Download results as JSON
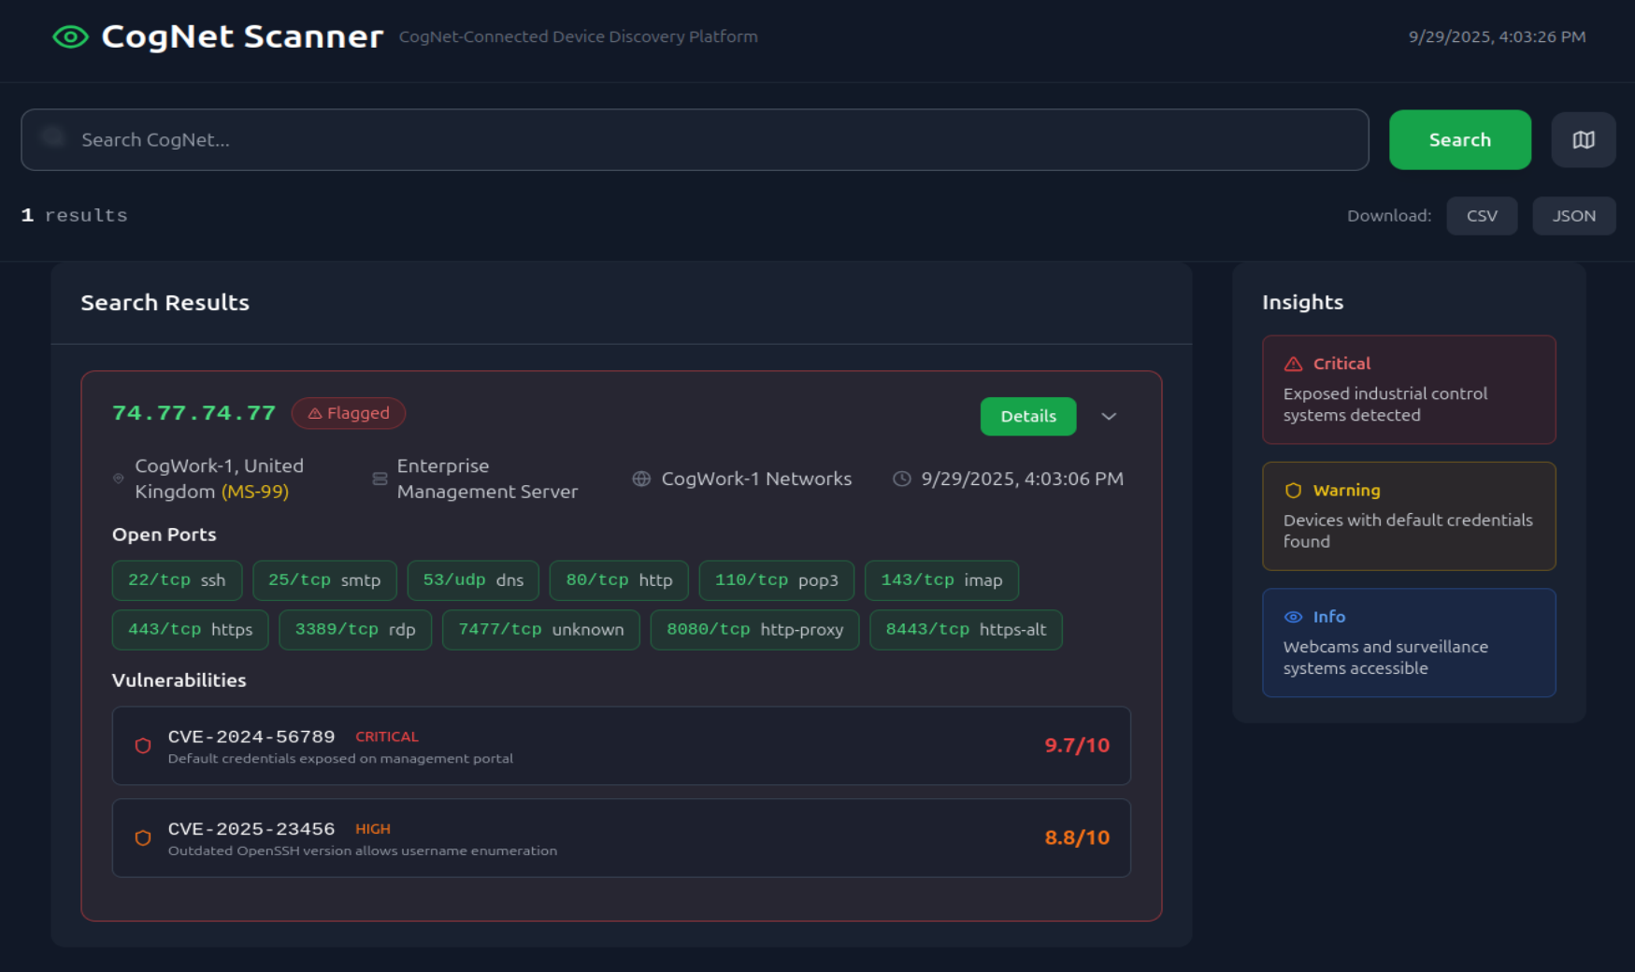This screenshot has width=1635, height=972. 1573,216
